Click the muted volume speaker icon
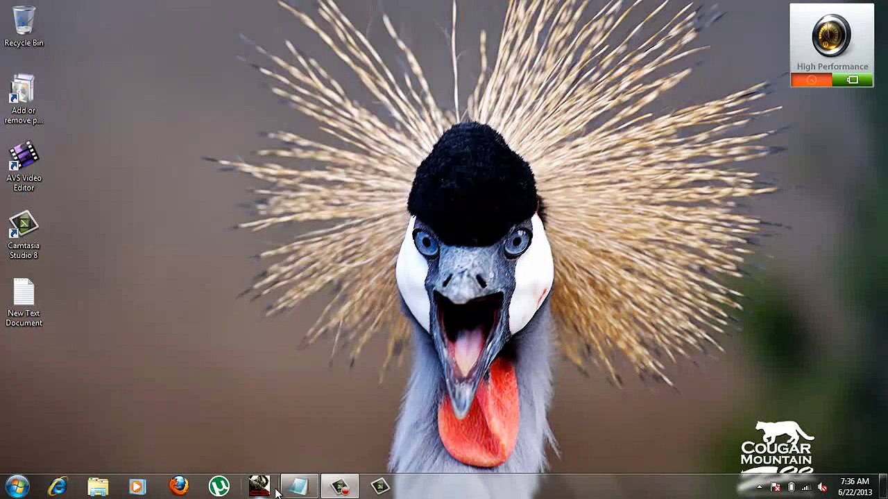Screen dimensions: 888x499 coord(823,487)
